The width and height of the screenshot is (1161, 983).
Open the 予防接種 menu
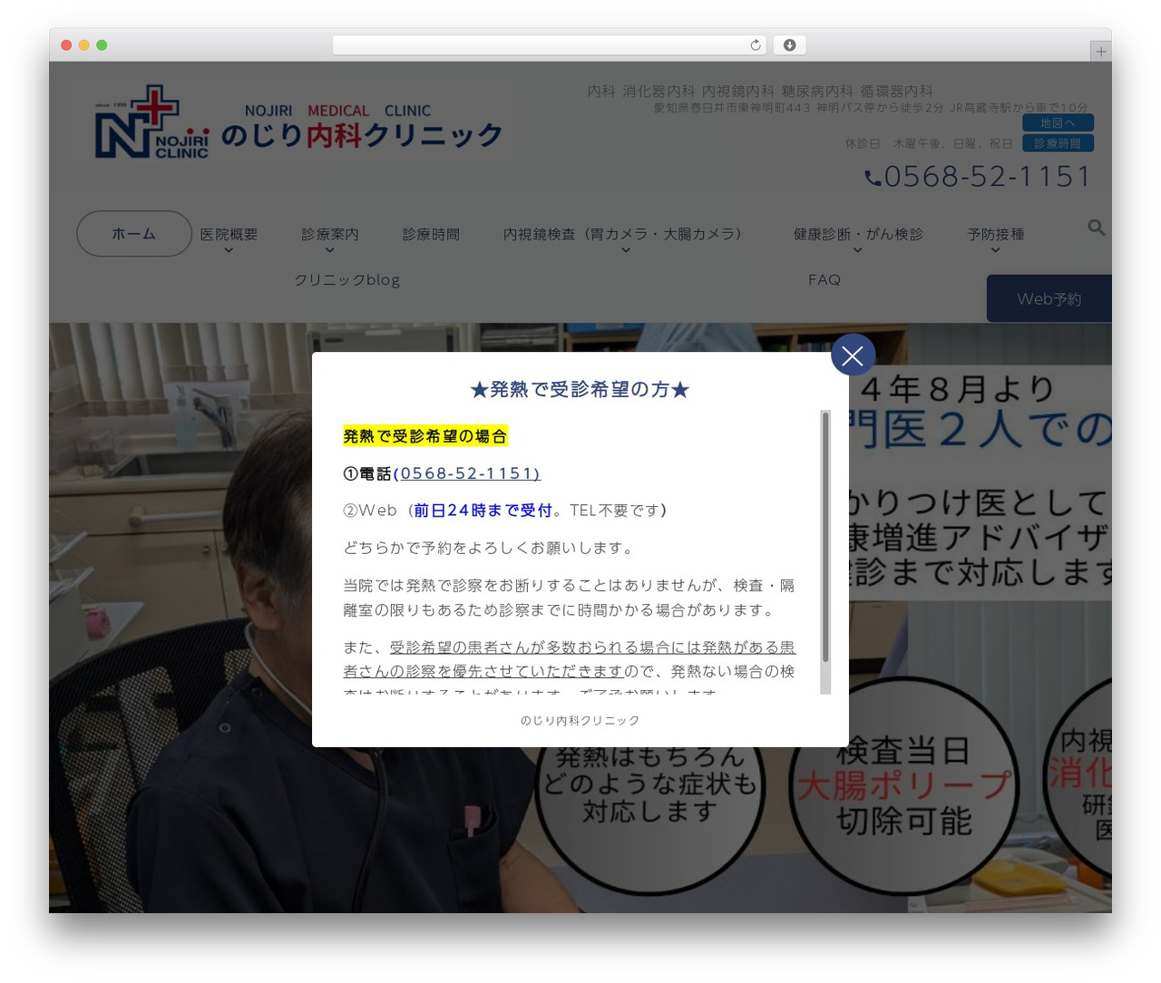(x=995, y=234)
